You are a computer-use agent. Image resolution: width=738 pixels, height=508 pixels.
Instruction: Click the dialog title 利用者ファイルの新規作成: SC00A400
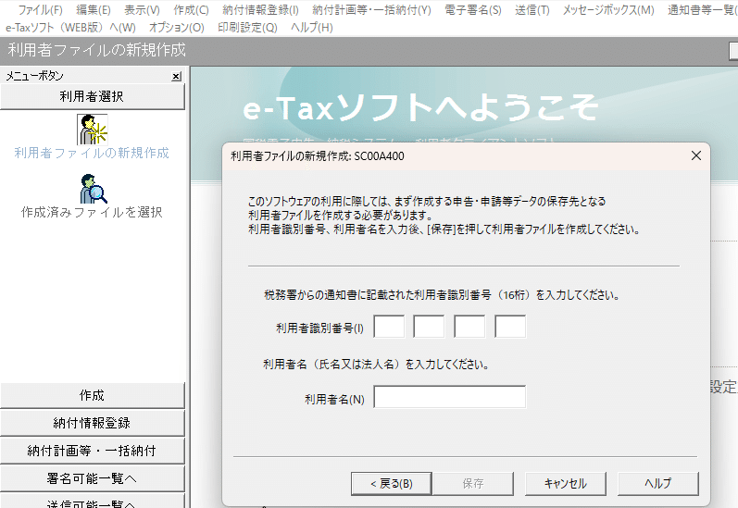[x=318, y=156]
